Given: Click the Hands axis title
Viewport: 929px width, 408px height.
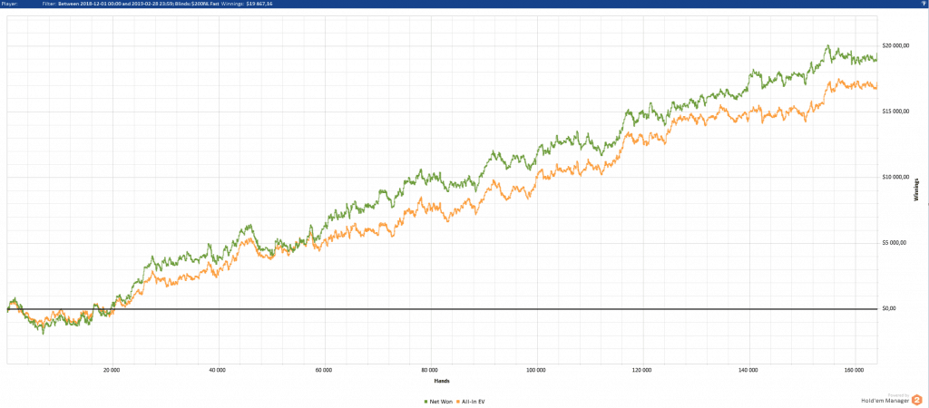Looking at the screenshot, I should click(x=442, y=381).
